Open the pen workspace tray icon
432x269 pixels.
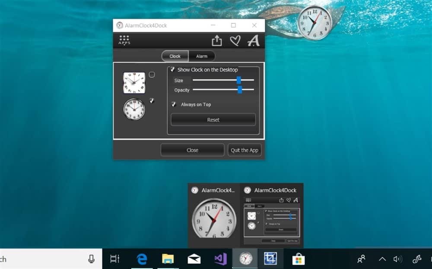pyautogui.click(x=417, y=259)
